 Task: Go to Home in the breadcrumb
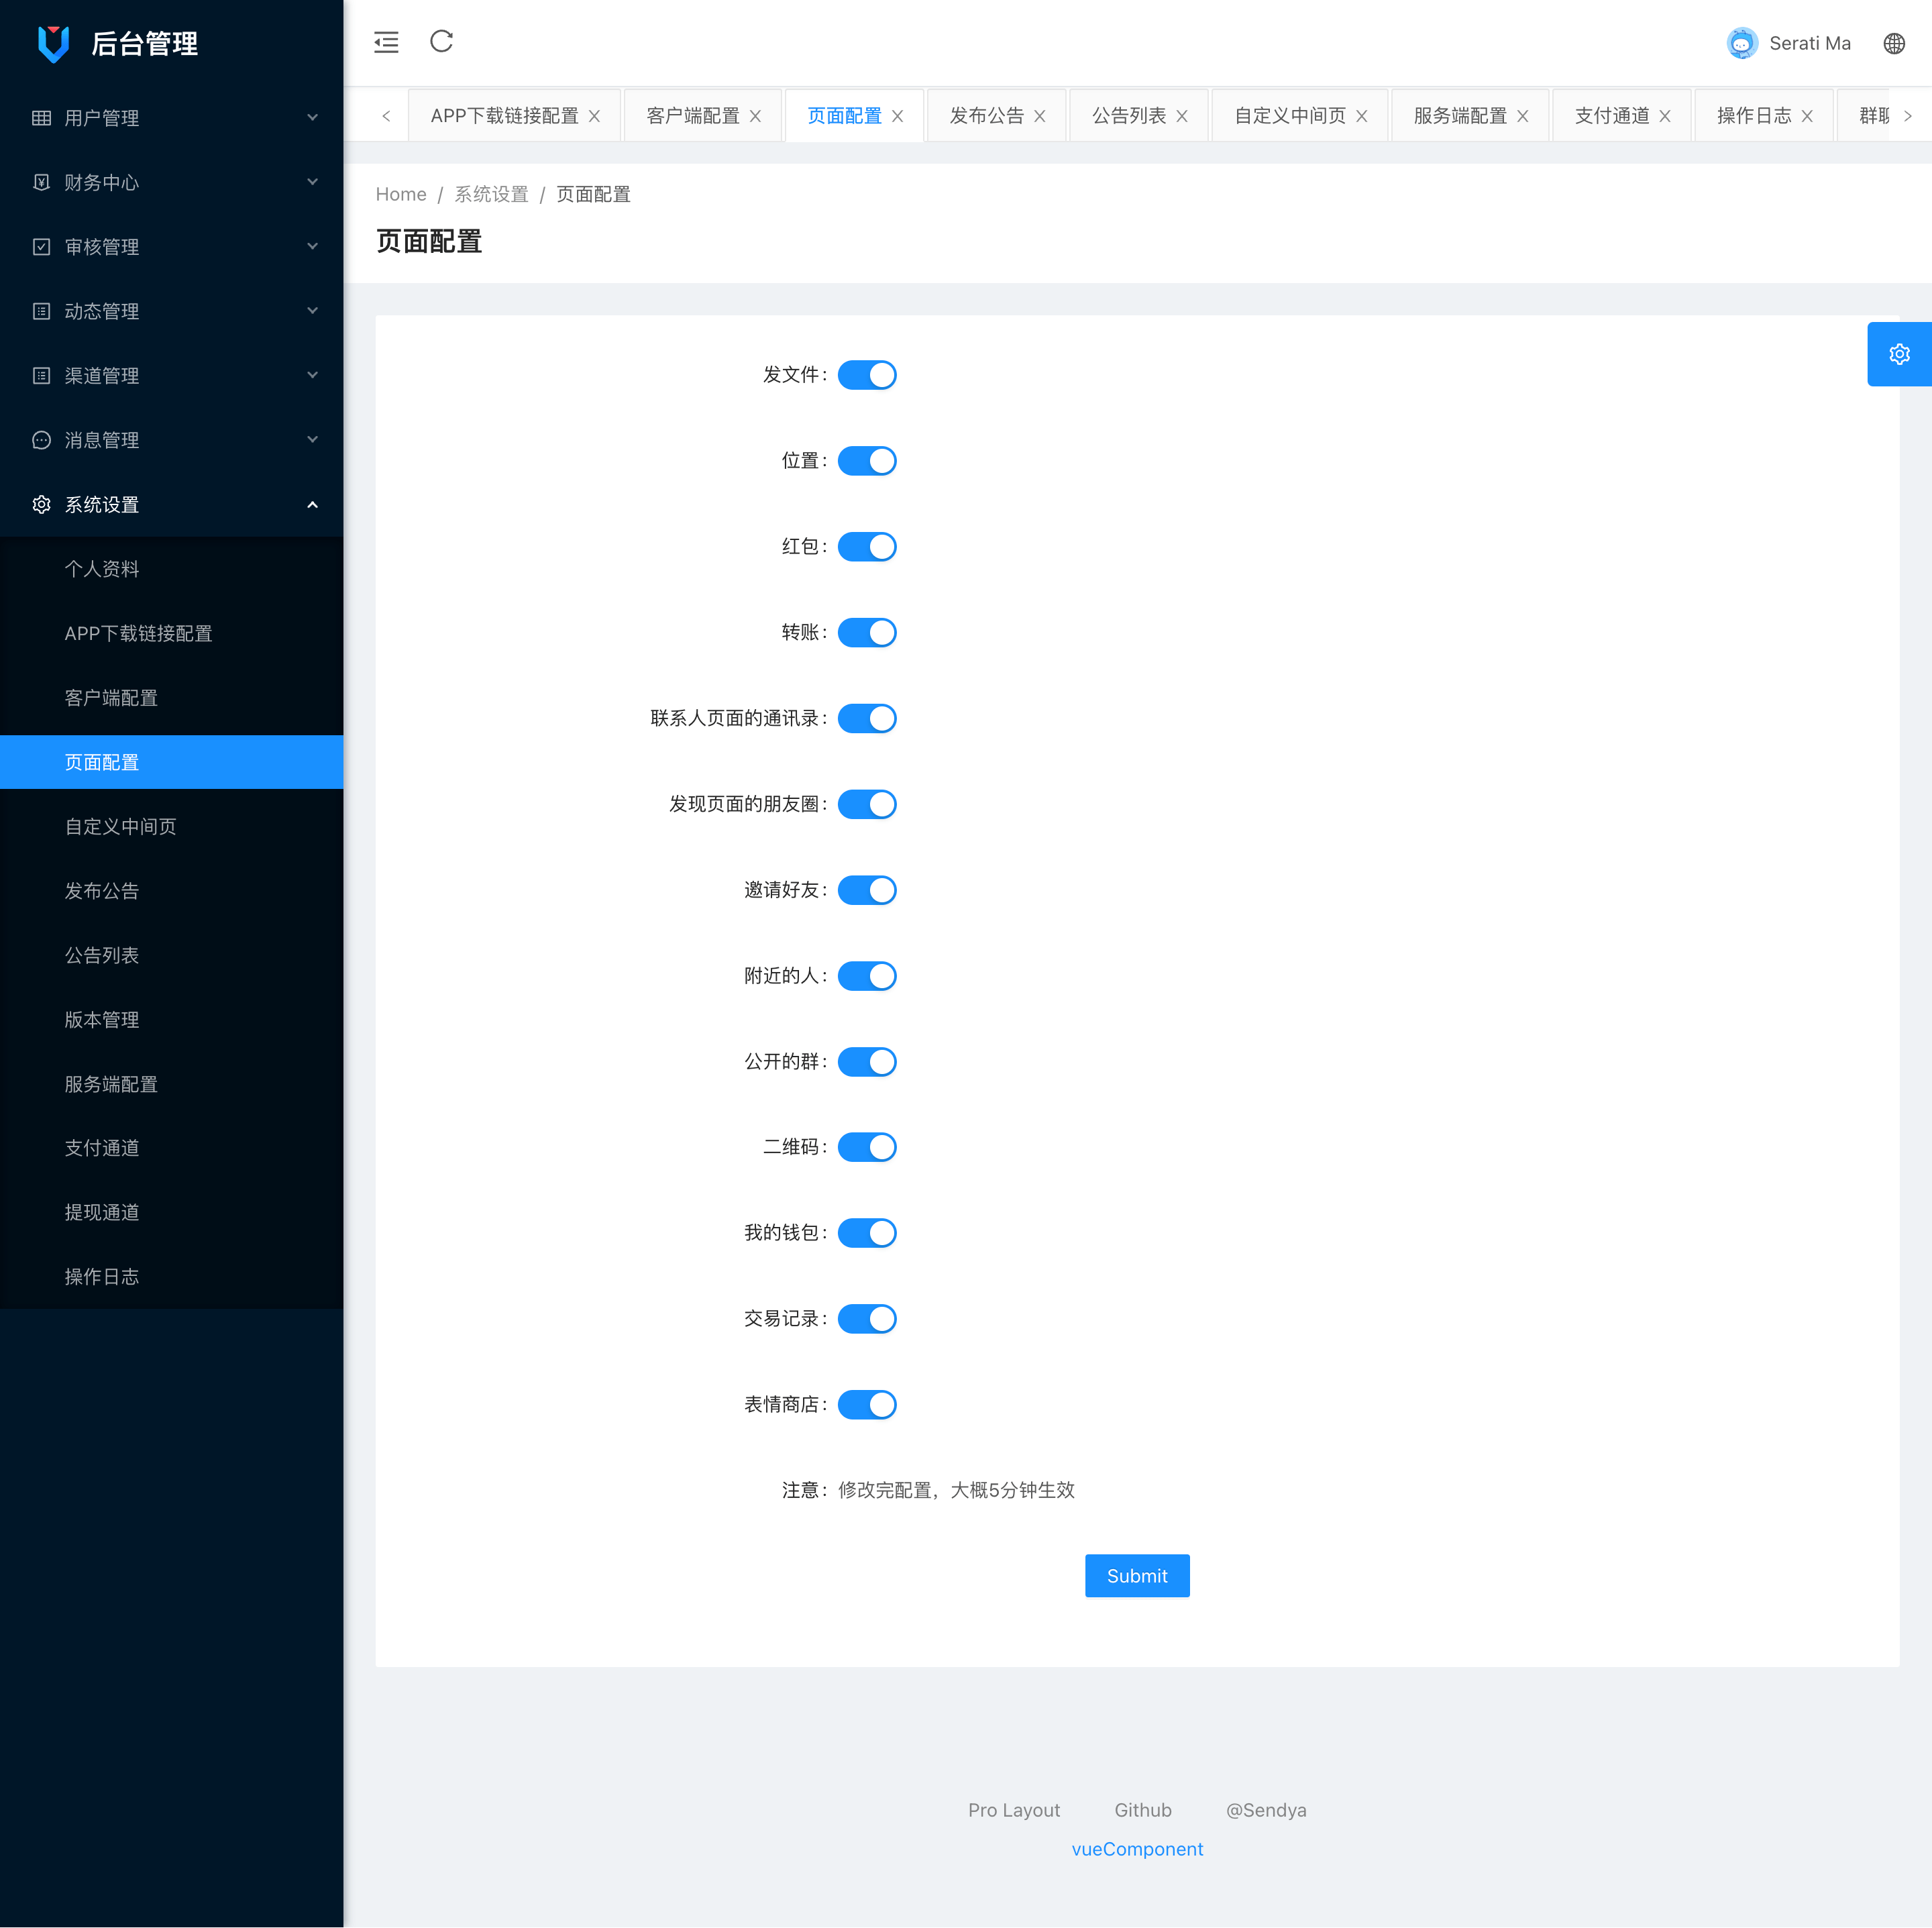tap(400, 194)
